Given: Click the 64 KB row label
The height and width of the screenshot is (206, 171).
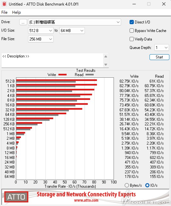Looking at the screenshot, I should tap(10, 115).
